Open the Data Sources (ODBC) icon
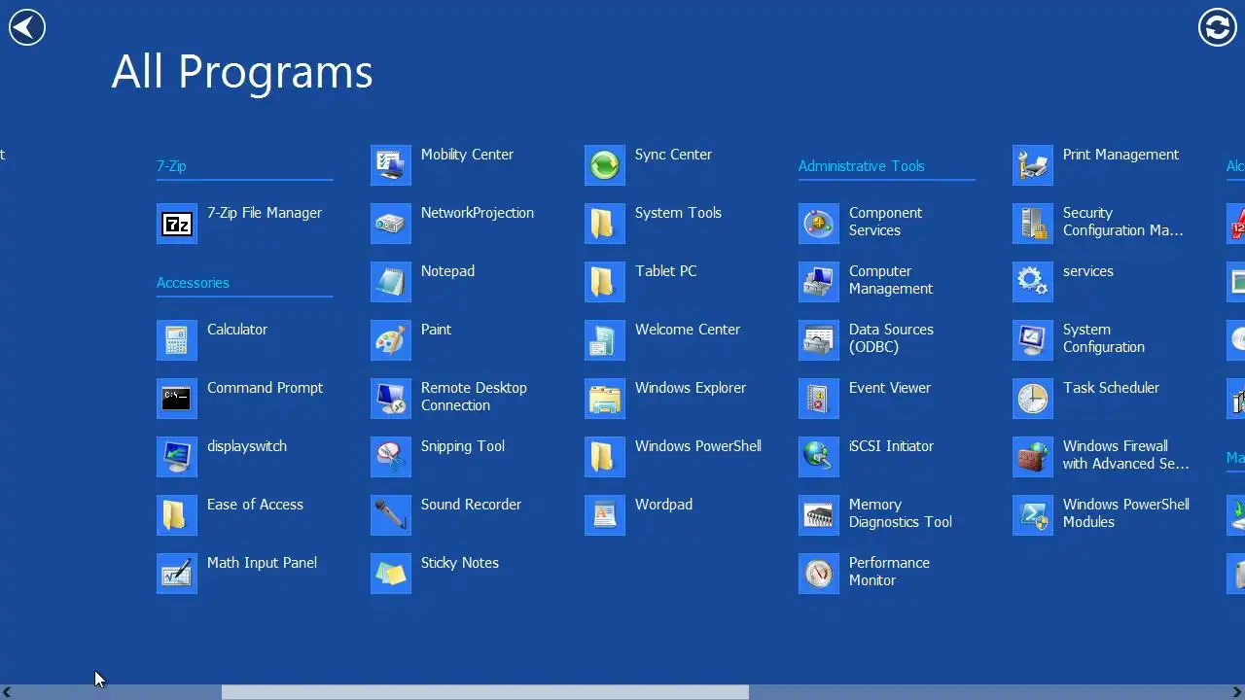Screen dimensions: 1245x700 819,340
